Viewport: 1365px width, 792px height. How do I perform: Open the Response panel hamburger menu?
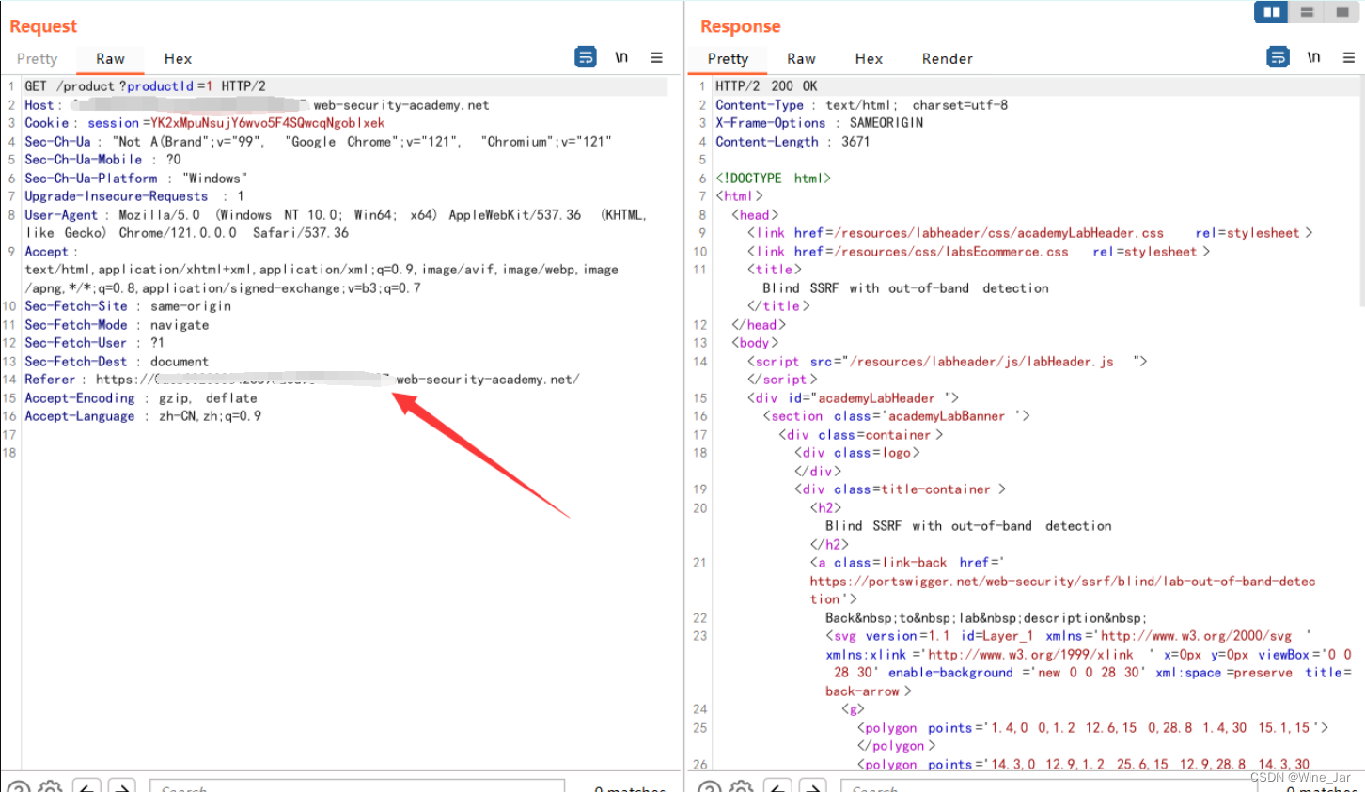(x=1348, y=57)
